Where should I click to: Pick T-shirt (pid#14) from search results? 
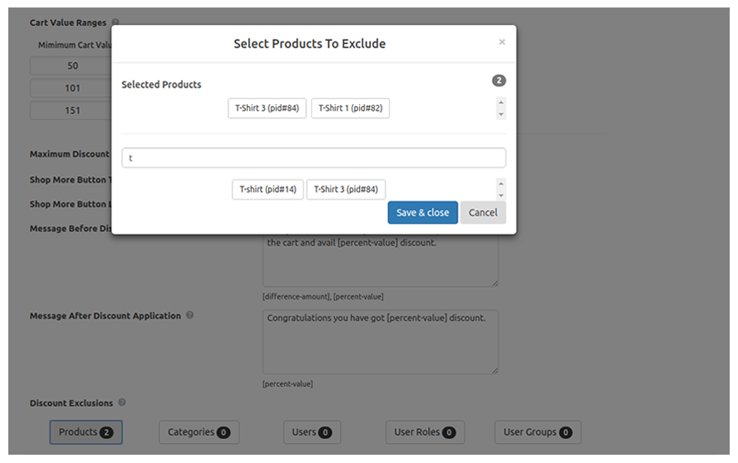click(268, 190)
